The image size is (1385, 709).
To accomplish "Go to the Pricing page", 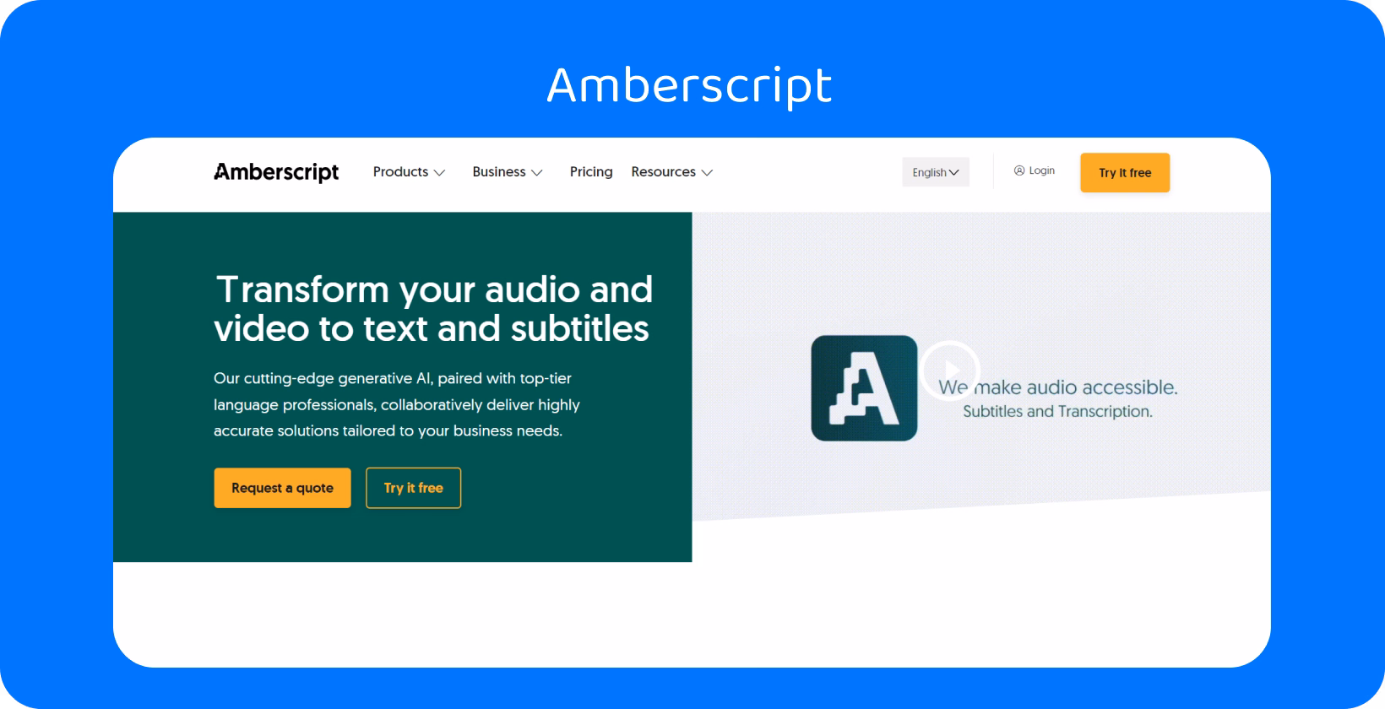I will click(x=591, y=172).
